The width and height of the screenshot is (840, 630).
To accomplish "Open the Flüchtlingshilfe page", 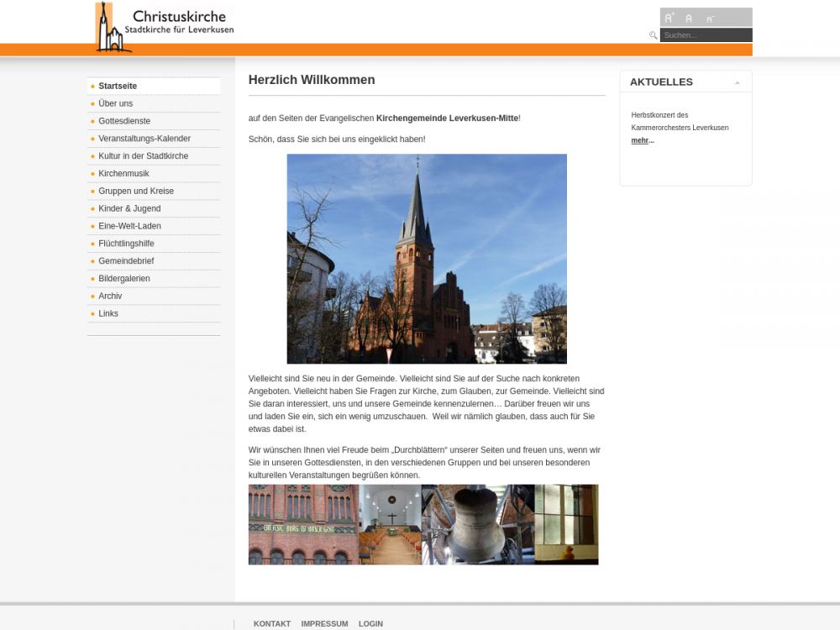I will 126,244.
